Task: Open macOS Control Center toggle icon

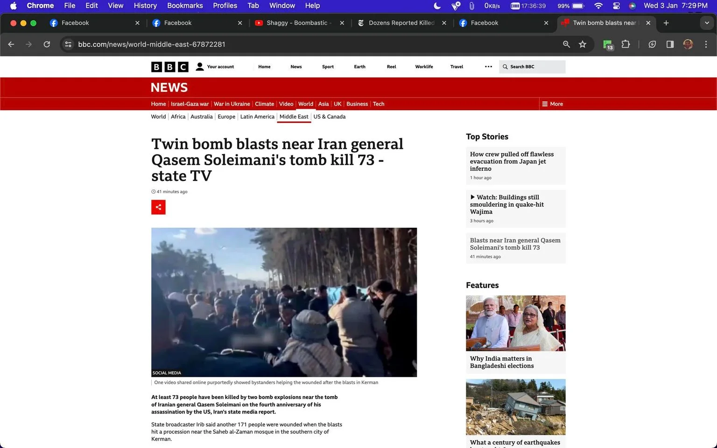Action: (616, 6)
